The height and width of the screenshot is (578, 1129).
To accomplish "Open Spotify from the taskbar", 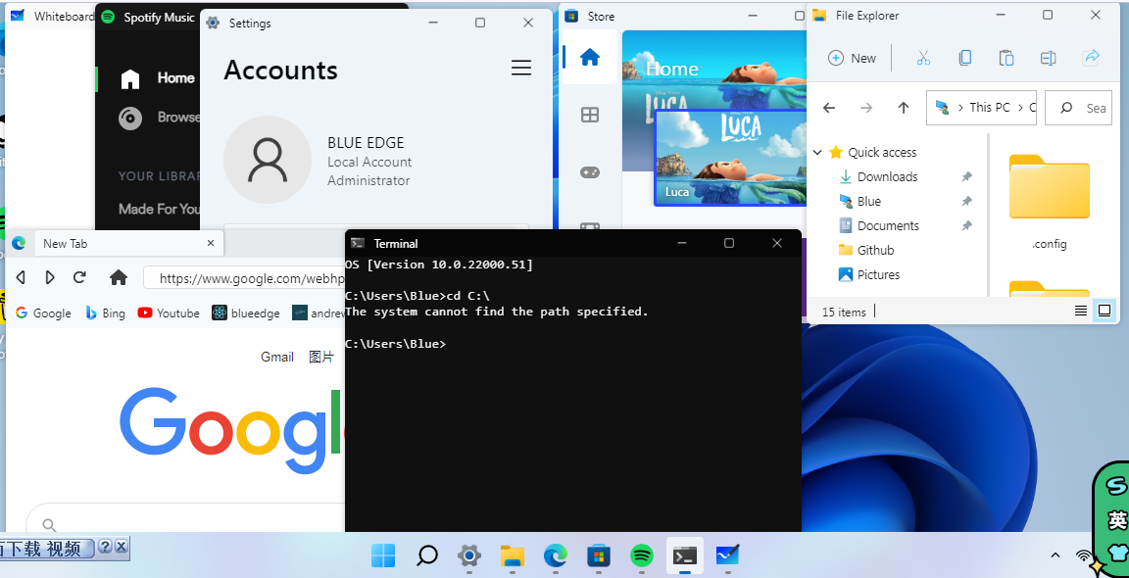I will (642, 554).
